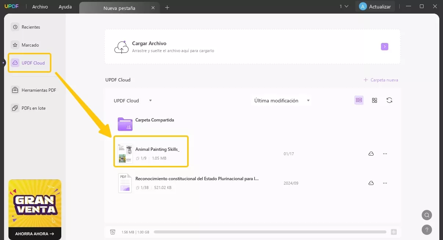Click the cloud upload icon

[x=121, y=47]
